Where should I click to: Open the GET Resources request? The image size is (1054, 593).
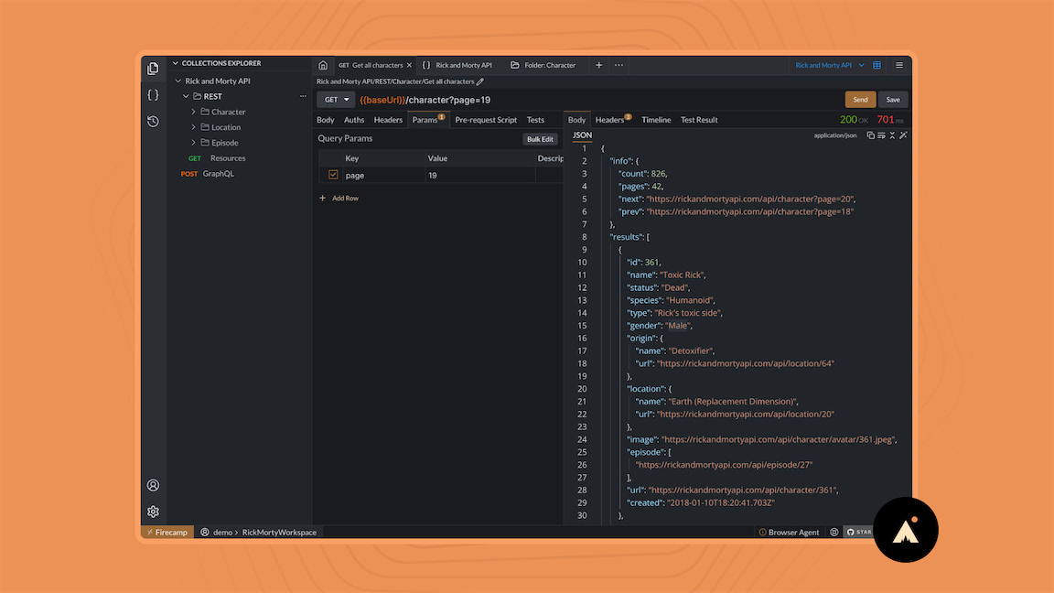217,158
